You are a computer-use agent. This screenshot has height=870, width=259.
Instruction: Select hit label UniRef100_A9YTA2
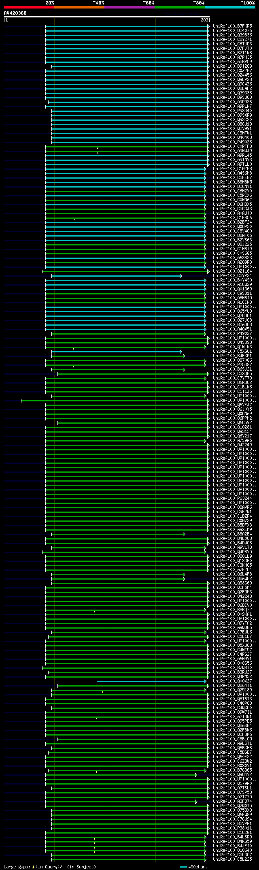(x=232, y=623)
